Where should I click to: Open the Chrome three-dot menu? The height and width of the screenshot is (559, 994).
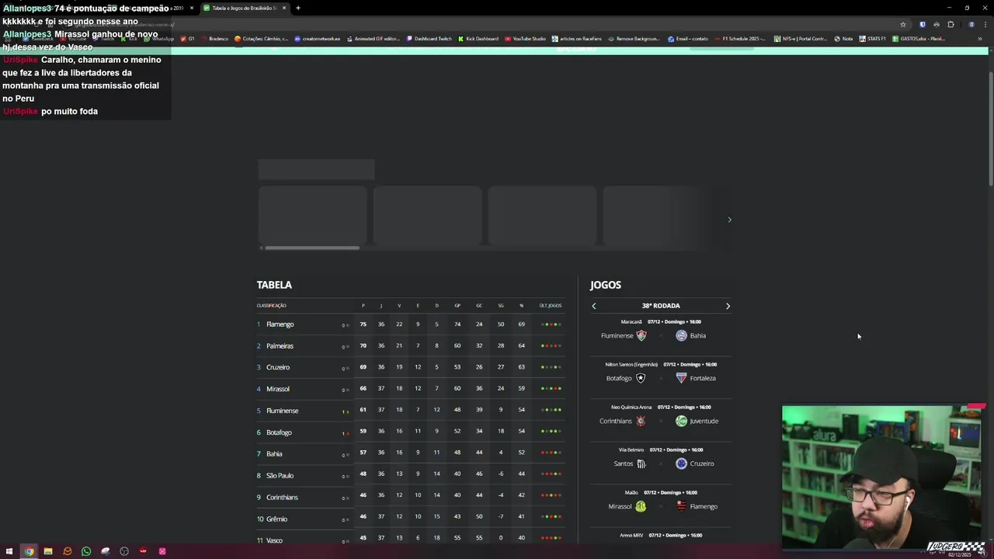[985, 24]
